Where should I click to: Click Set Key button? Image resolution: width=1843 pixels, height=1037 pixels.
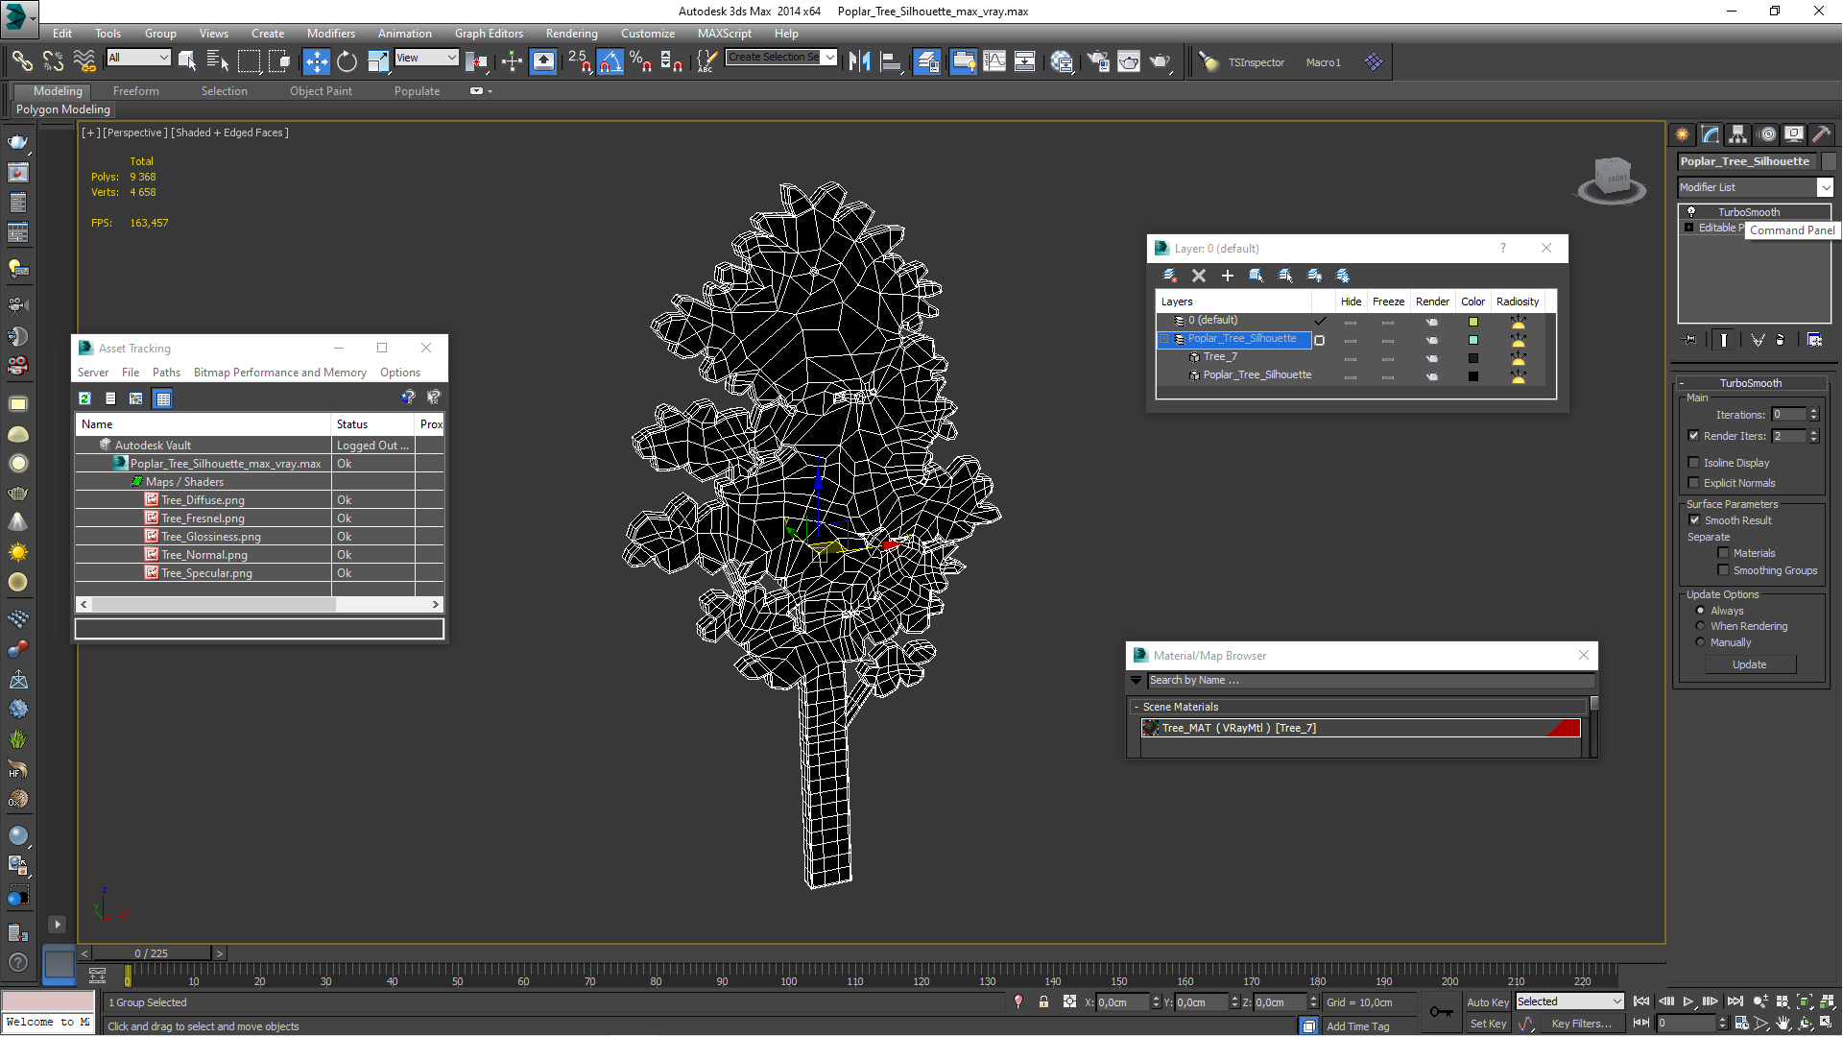coord(1488,1024)
